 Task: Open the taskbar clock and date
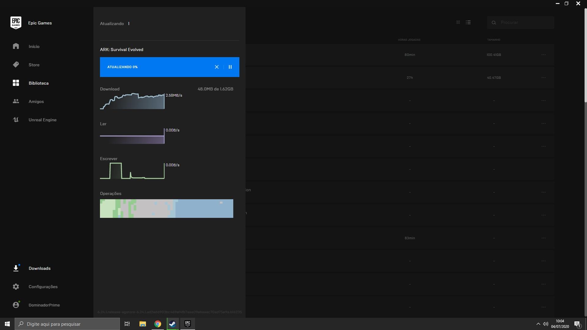pos(560,324)
